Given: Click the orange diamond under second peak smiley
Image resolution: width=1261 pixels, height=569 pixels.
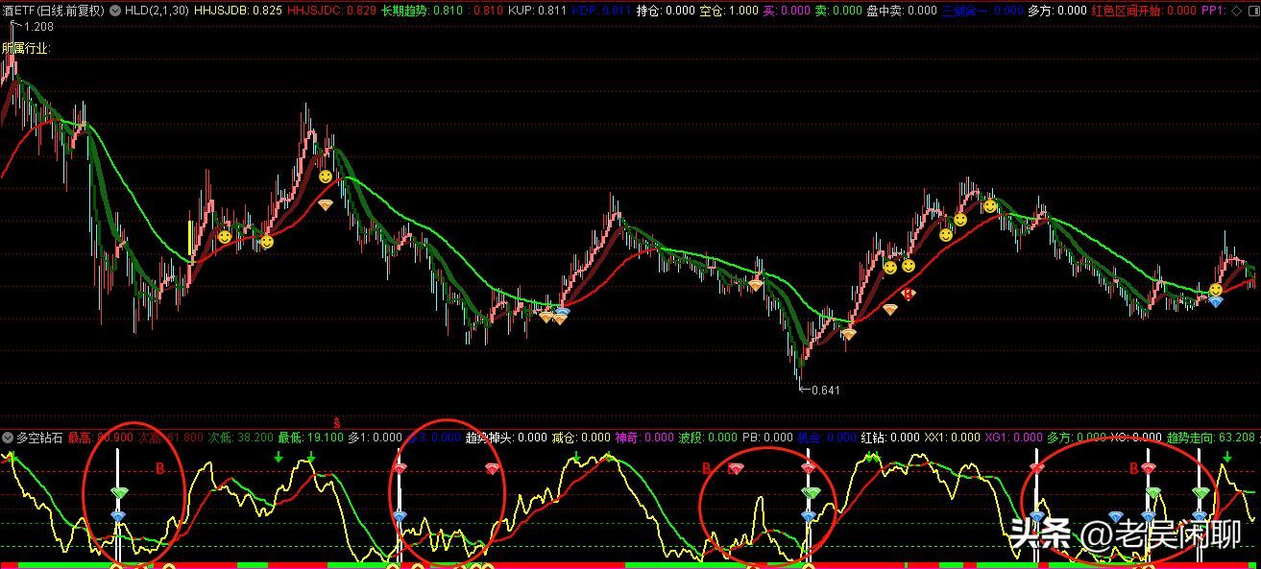Looking at the screenshot, I should point(326,204).
